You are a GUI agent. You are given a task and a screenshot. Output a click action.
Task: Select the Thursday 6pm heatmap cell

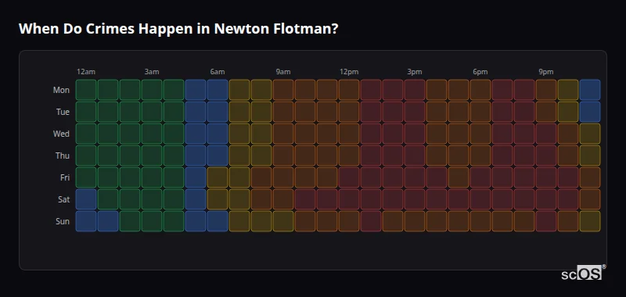tap(480, 156)
